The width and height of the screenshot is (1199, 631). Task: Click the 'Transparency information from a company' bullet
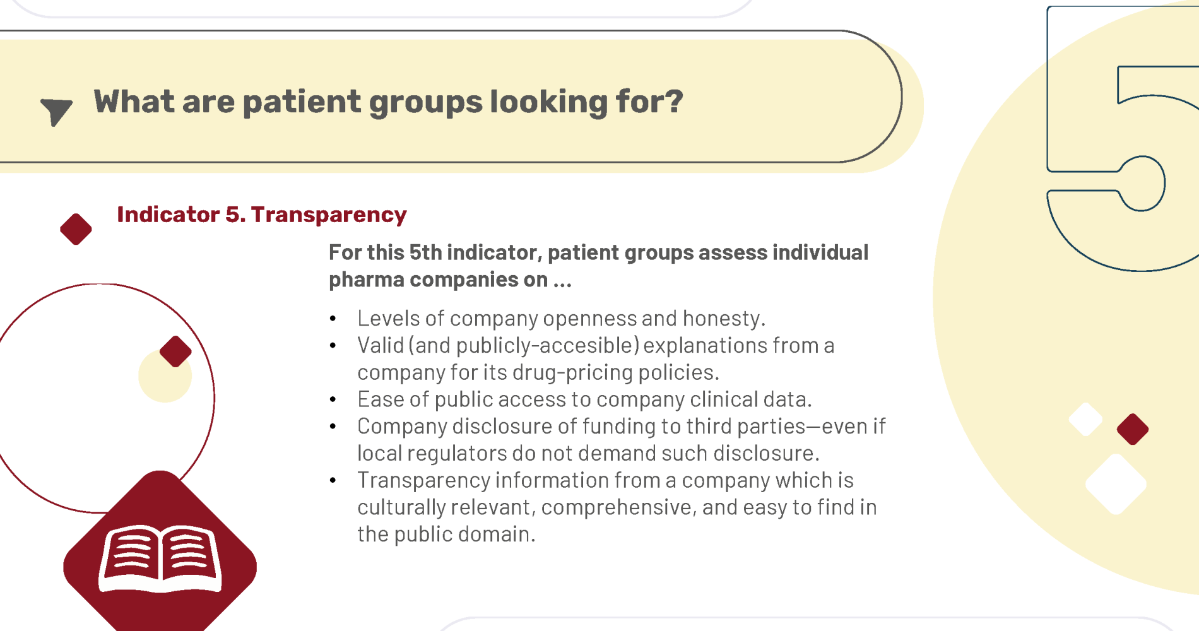[617, 507]
